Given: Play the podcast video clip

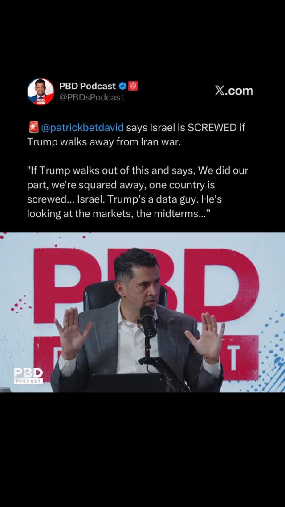Looking at the screenshot, I should [x=142, y=312].
